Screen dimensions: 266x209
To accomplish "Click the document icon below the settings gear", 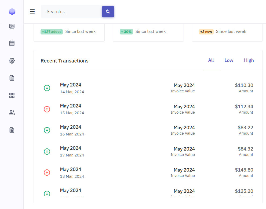I will (12, 78).
